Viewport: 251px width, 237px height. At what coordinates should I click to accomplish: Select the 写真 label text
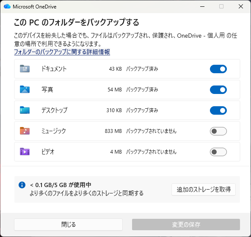click(x=47, y=89)
